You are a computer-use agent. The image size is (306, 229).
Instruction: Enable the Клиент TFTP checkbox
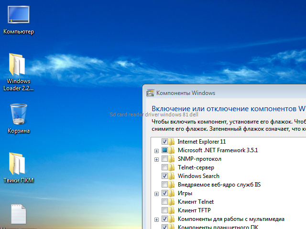[164, 210]
